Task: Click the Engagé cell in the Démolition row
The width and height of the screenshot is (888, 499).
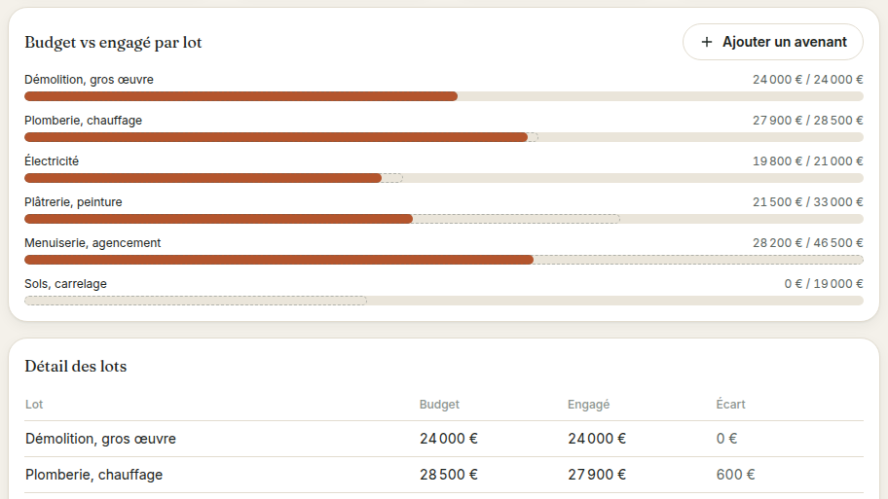Action: tap(597, 439)
